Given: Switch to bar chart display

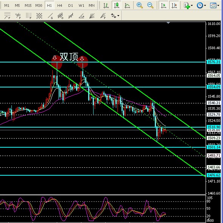Looking at the screenshot, I should pyautogui.click(x=106, y=5).
